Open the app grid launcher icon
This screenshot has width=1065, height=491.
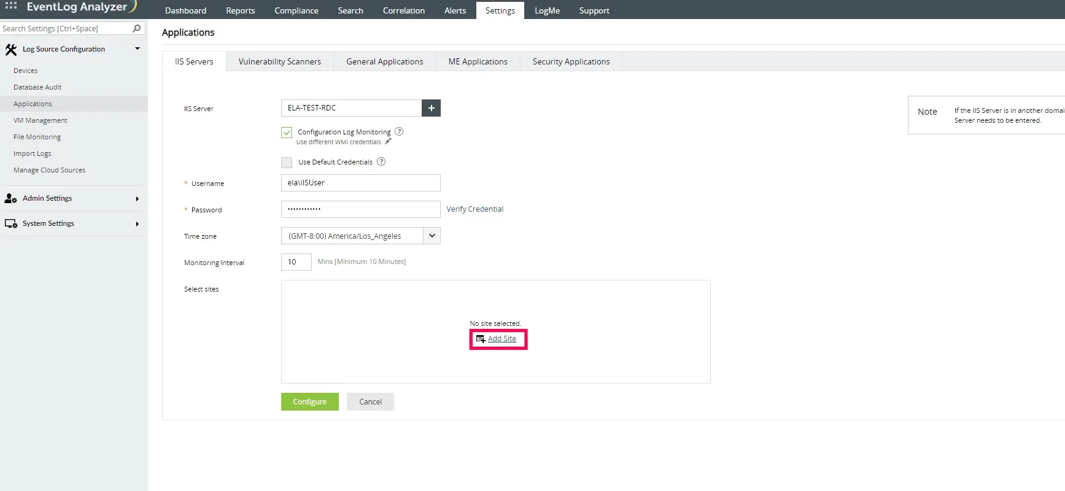click(11, 6)
